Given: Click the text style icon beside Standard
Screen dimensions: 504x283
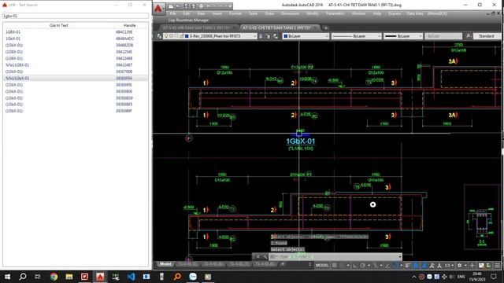Looking at the screenshot, I should (x=469, y=36).
